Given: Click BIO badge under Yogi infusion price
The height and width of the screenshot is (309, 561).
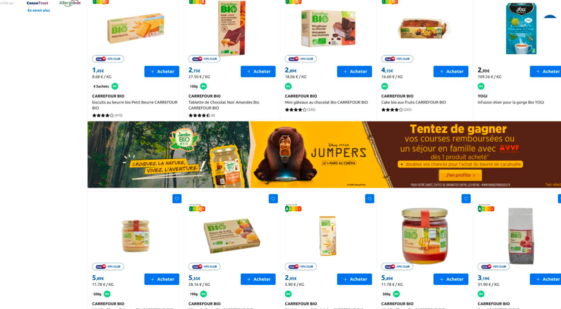Looking at the screenshot, I should pos(481,86).
